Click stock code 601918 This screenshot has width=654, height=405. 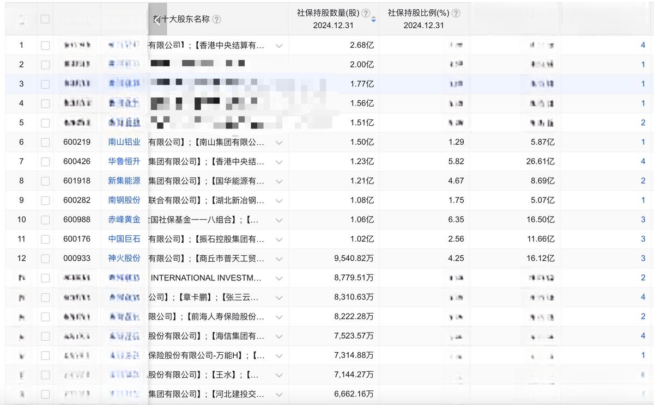click(x=77, y=181)
